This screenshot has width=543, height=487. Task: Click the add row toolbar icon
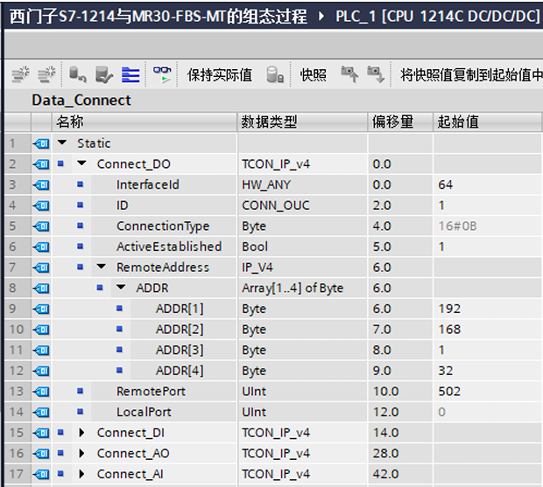click(46, 74)
